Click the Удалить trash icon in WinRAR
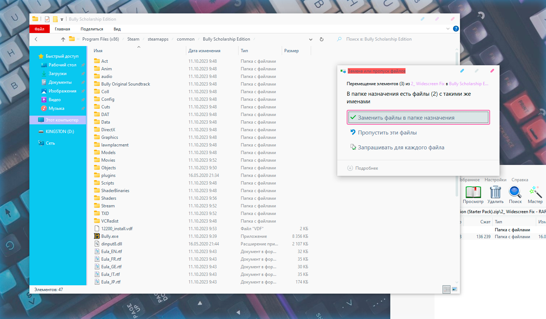Screen dimensions: 546x319 [496, 192]
